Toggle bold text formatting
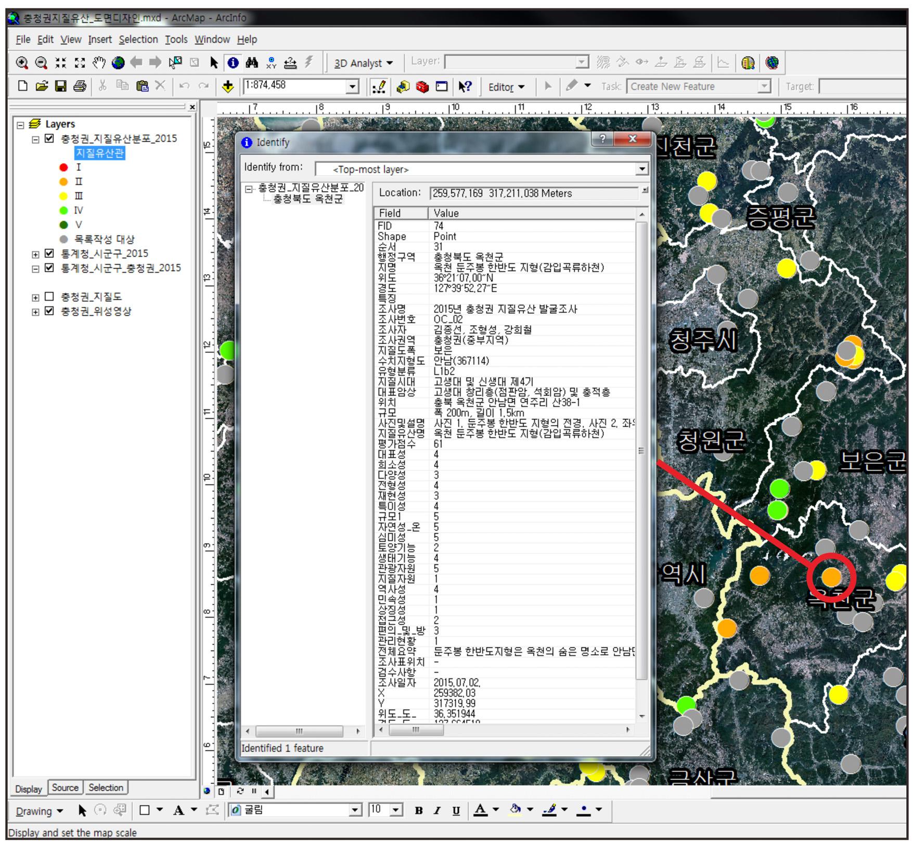The width and height of the screenshot is (914, 848). (x=419, y=811)
